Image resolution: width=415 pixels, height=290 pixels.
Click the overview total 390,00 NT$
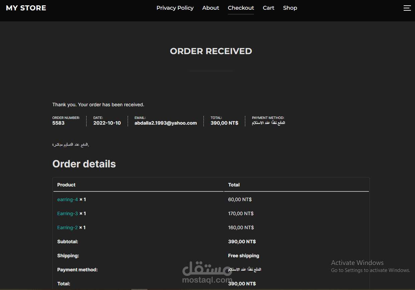point(225,123)
